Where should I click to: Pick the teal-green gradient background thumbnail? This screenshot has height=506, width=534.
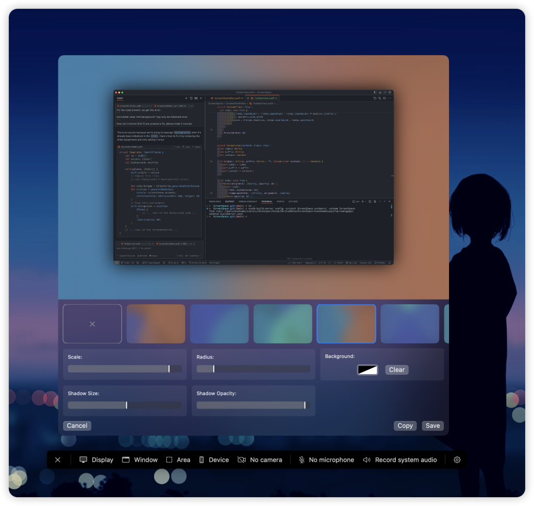point(283,324)
